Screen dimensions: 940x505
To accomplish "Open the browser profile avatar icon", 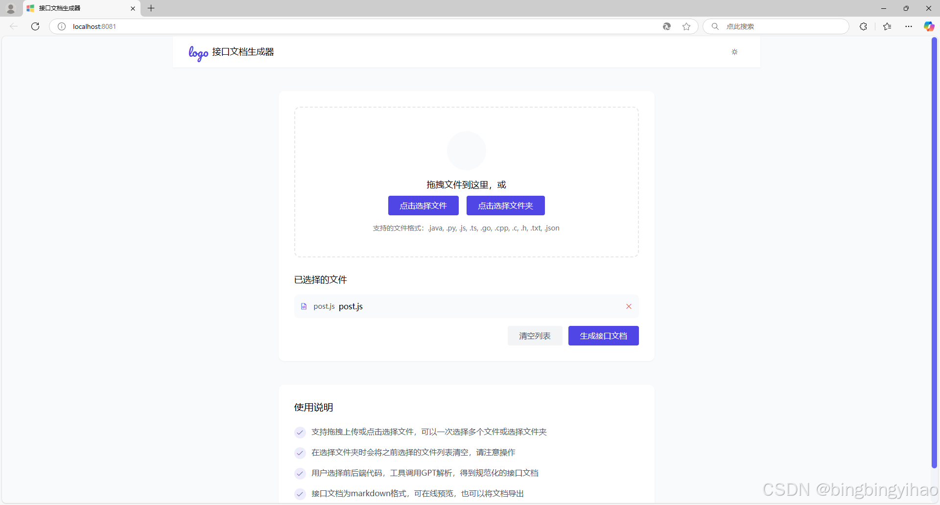I will point(11,8).
